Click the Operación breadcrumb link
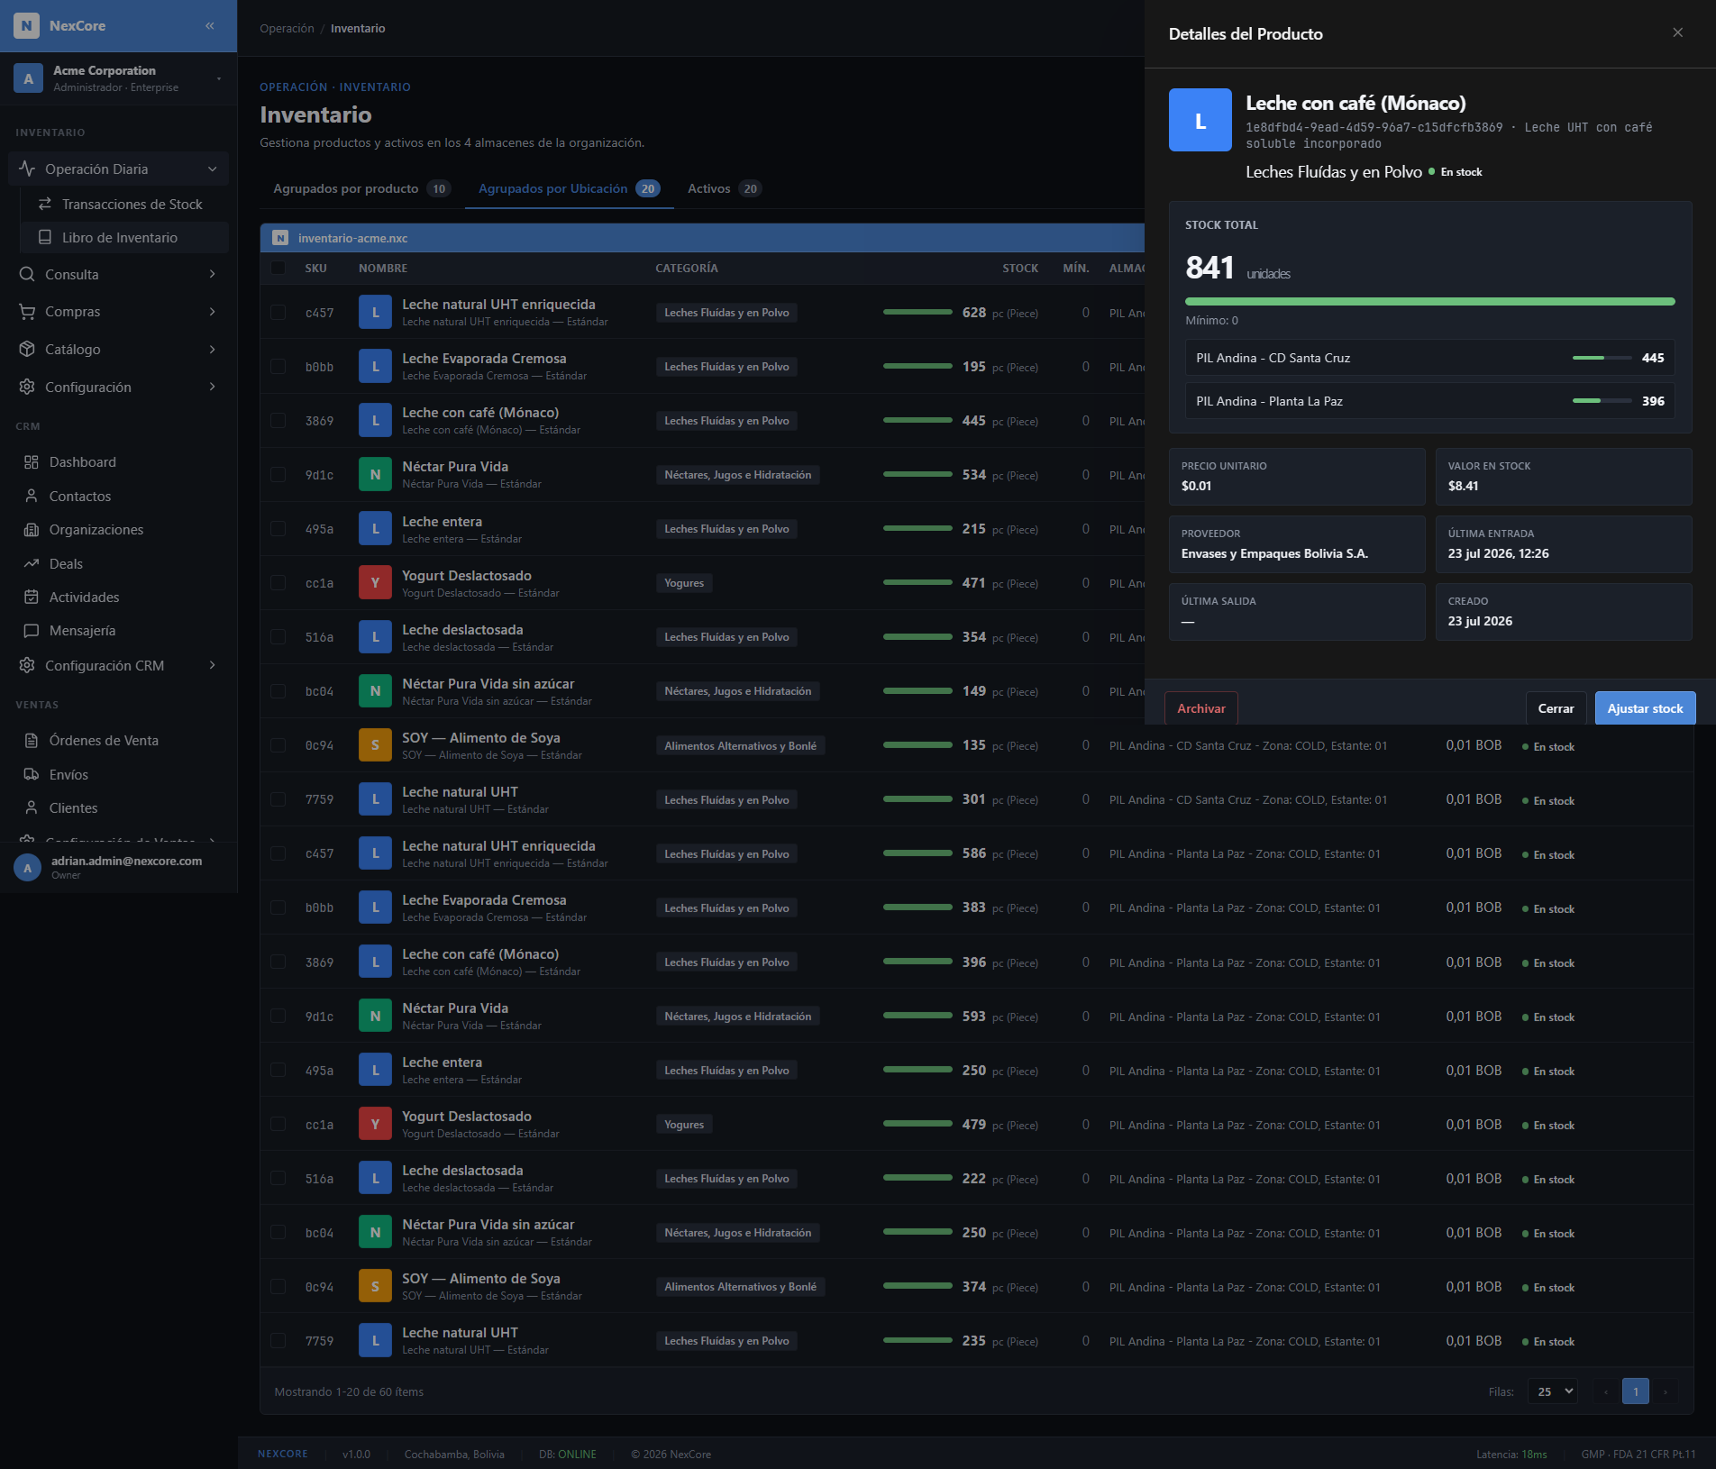Screen dimensions: 1716x1469 [287, 28]
